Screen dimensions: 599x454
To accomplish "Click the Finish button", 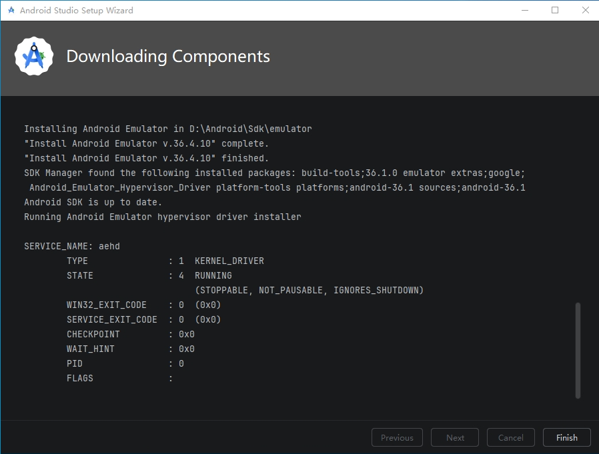I will point(566,437).
